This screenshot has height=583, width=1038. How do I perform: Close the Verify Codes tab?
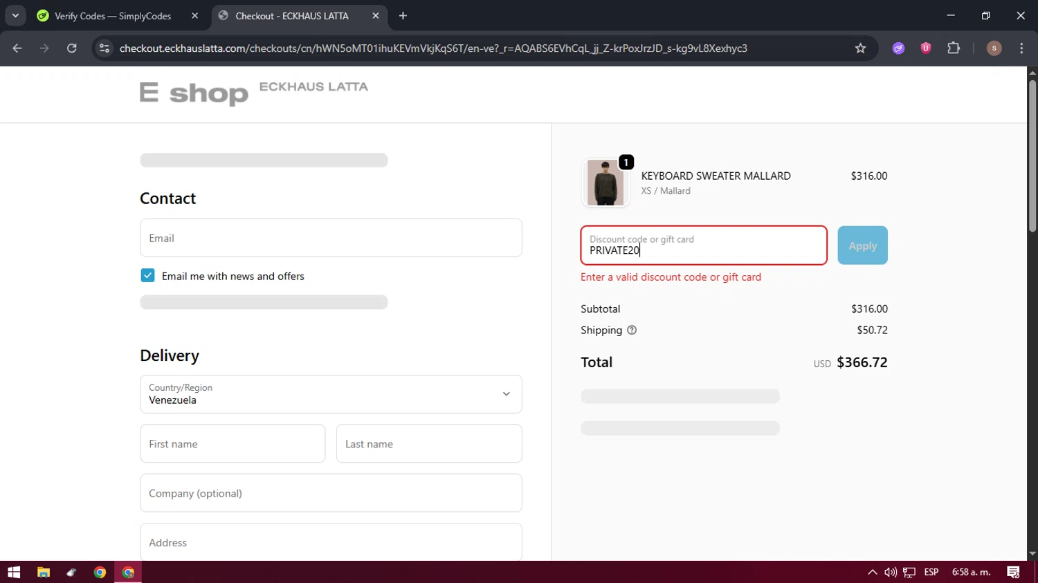click(x=194, y=16)
